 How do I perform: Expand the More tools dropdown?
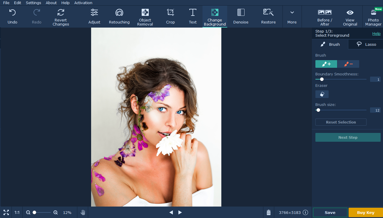(292, 17)
